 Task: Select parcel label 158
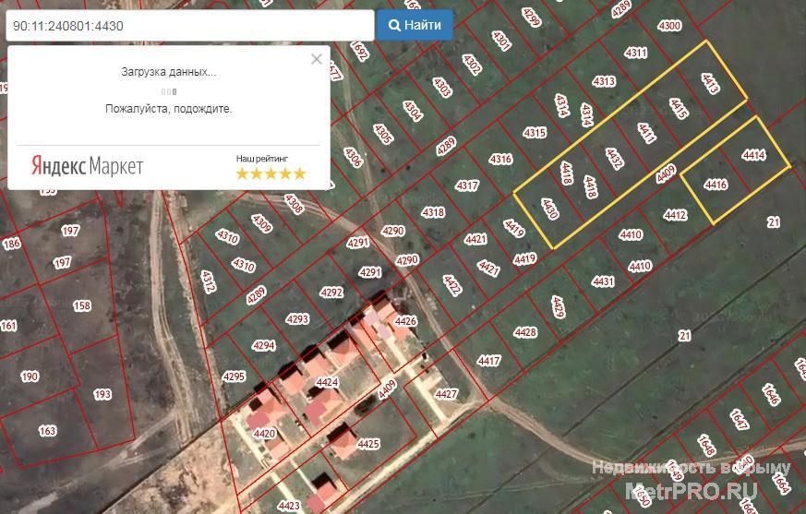click(82, 305)
